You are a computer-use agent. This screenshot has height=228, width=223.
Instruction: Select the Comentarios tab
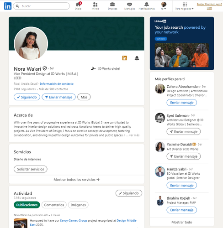(x=54, y=205)
